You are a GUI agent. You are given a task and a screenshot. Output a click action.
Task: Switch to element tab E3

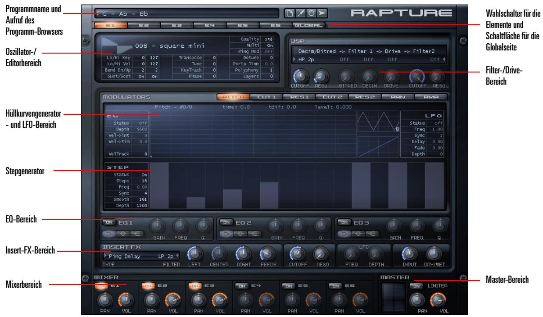[177, 26]
